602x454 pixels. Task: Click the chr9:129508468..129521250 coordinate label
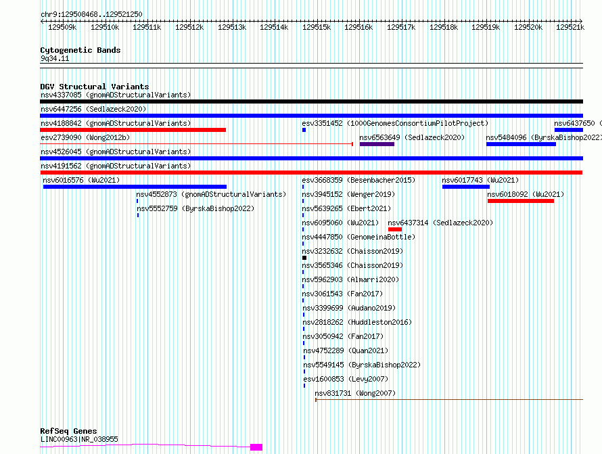[91, 15]
